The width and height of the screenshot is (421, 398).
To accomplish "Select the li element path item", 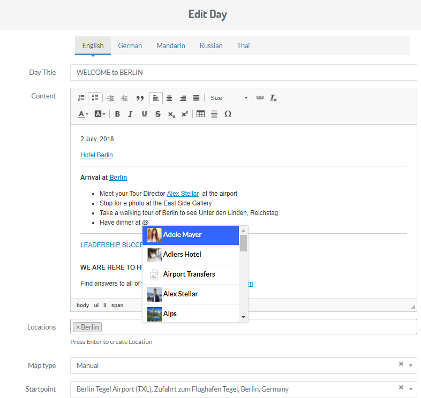I will (x=105, y=305).
